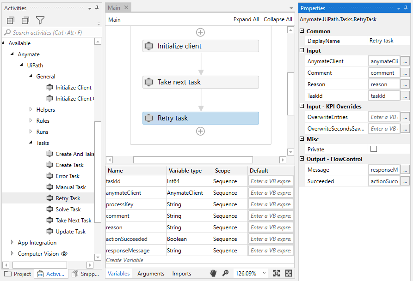Collapse the Input - KPI Overrides section
Screen dimensions: 413x281
[302, 106]
